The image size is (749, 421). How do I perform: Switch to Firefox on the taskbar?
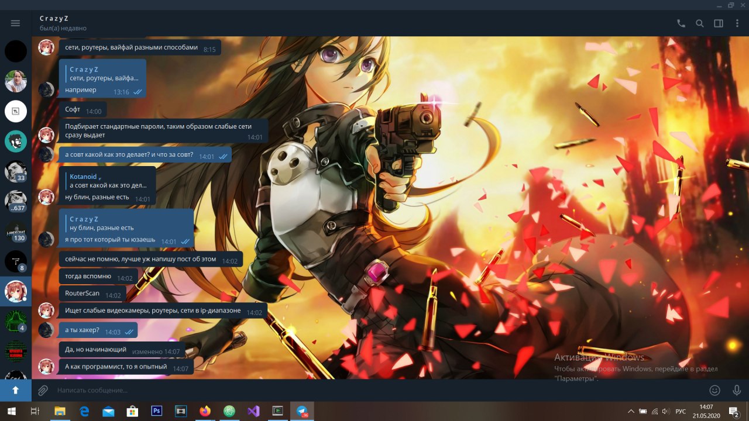[204, 411]
